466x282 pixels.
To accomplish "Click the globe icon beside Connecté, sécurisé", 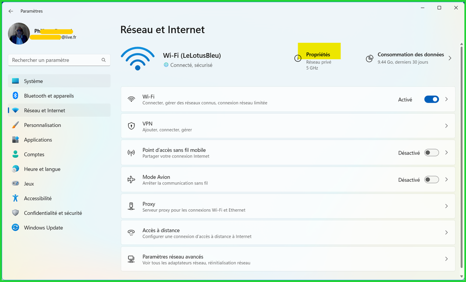I will coord(166,65).
